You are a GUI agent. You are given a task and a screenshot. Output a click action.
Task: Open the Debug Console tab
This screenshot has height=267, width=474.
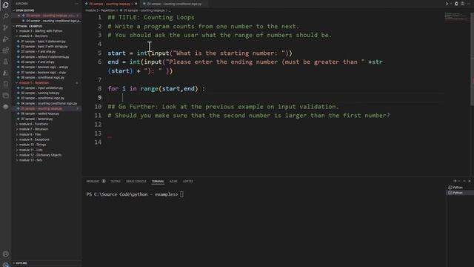[136, 181]
